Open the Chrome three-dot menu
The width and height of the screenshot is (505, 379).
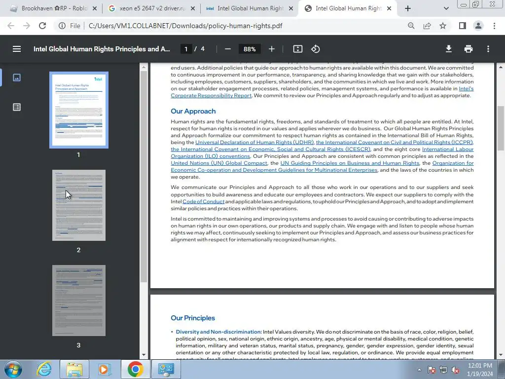(494, 26)
